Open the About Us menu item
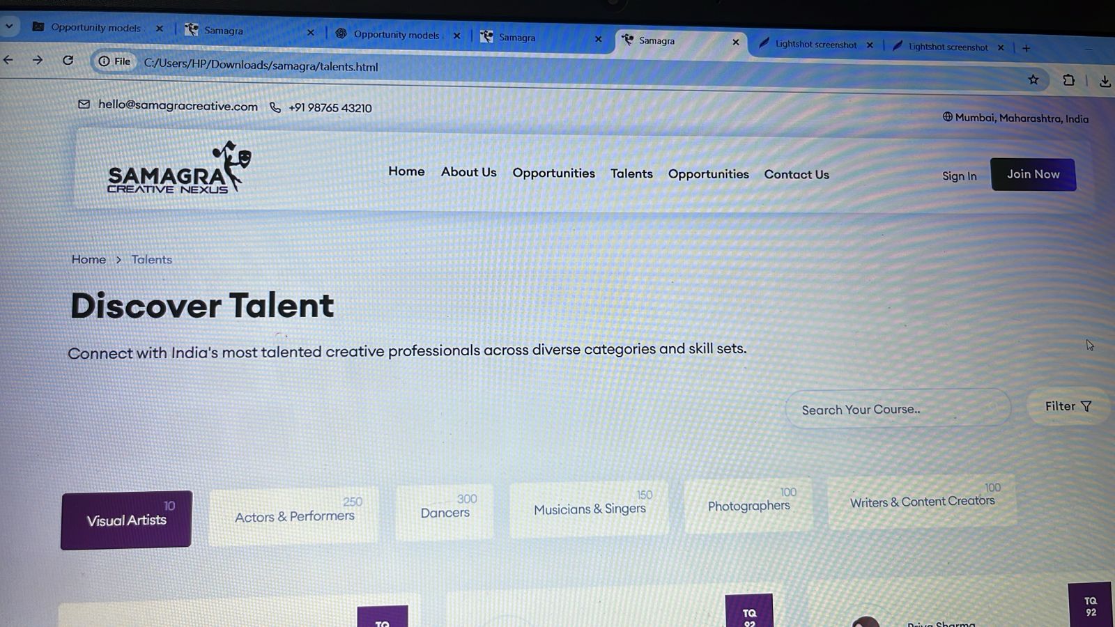The image size is (1115, 627). 468,172
